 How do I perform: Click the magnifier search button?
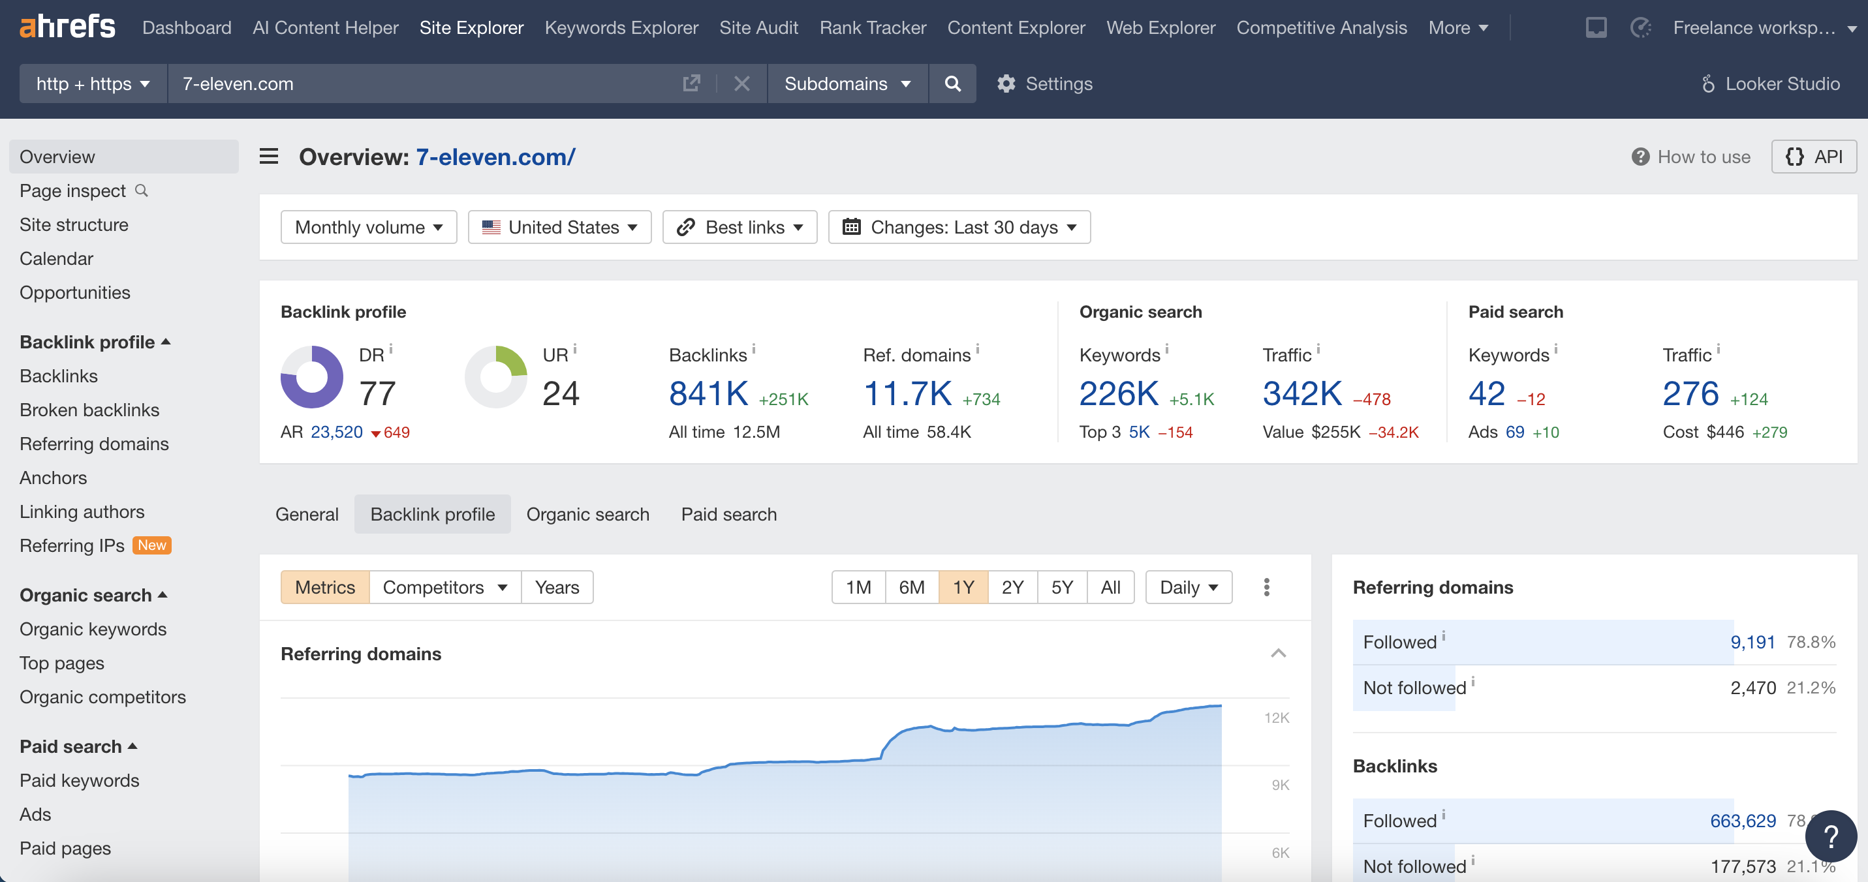(952, 84)
